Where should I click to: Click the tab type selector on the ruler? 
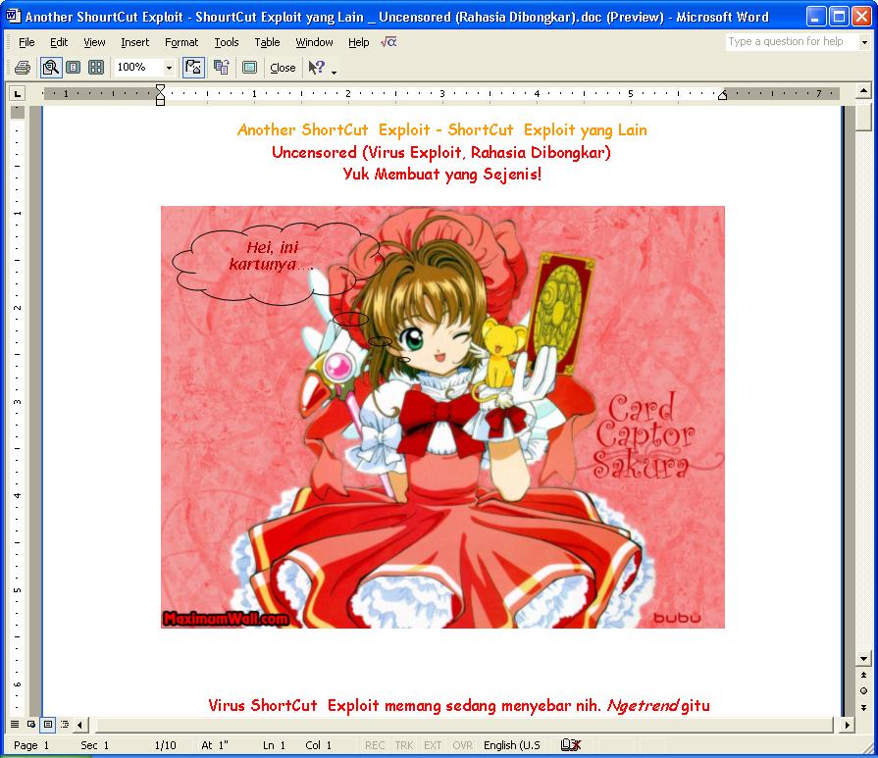pos(18,93)
